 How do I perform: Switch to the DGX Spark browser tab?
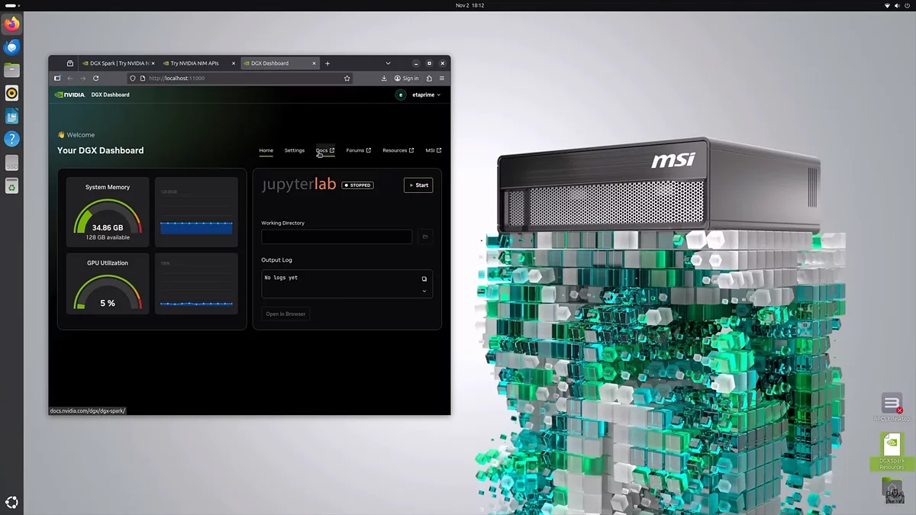click(116, 63)
